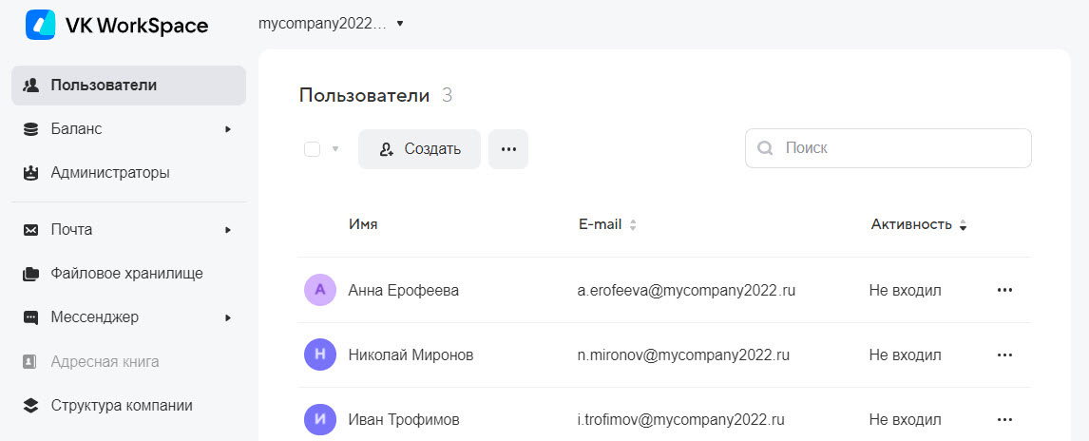Click the three-dots button next to Создать
This screenshot has width=1089, height=441.
tap(508, 149)
